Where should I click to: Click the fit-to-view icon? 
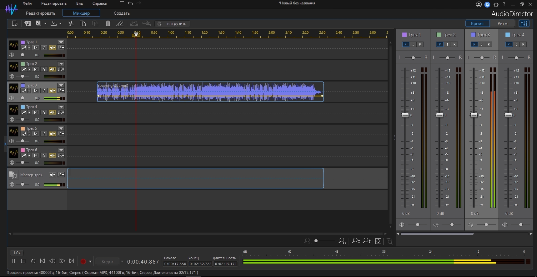point(378,241)
